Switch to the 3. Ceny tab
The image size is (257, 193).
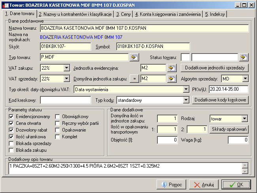(123, 14)
